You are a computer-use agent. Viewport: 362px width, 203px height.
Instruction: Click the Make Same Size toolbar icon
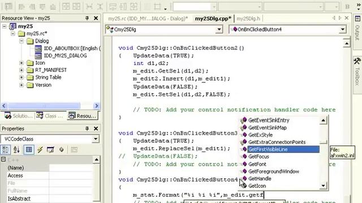133,7
